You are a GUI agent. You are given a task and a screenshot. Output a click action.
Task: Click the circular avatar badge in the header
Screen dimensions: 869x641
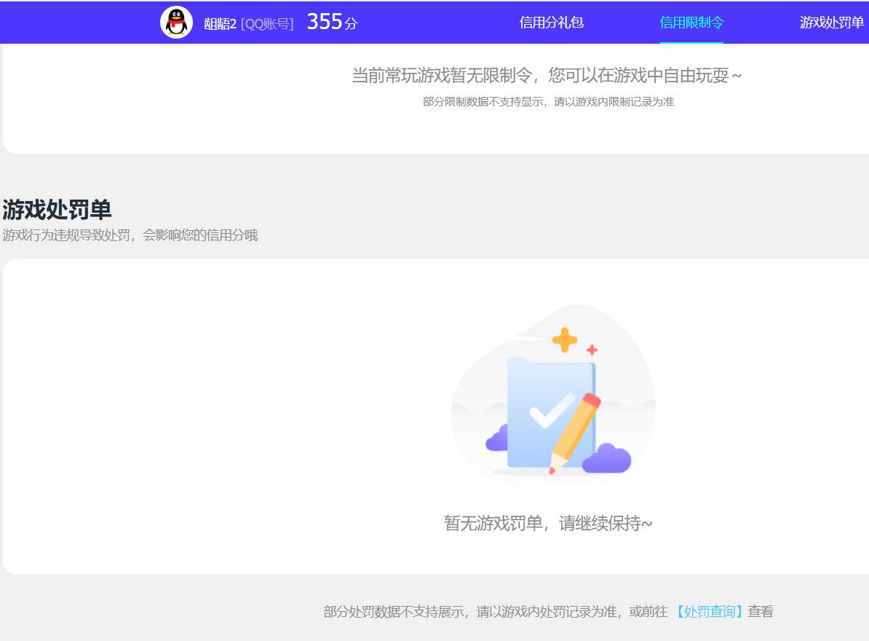coord(175,22)
